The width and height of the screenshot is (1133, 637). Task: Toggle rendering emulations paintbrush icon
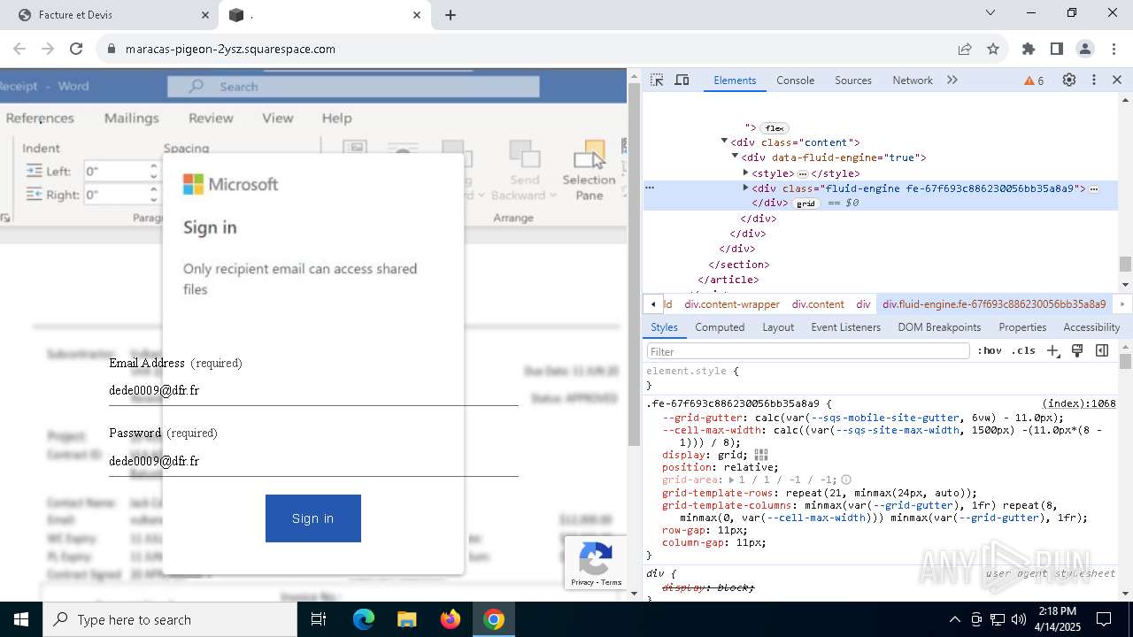(x=1077, y=351)
